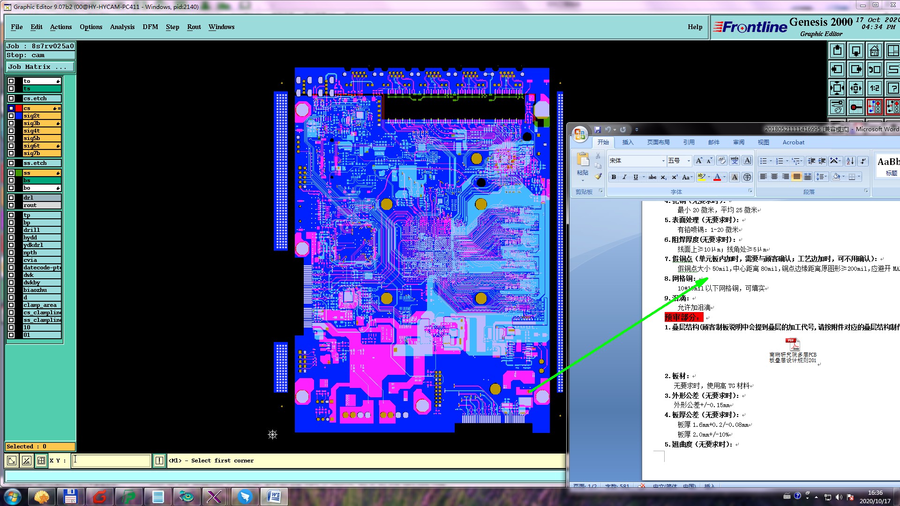Open the tools wrench-and-palette icon
Screen dimensions: 900x506
[837, 107]
